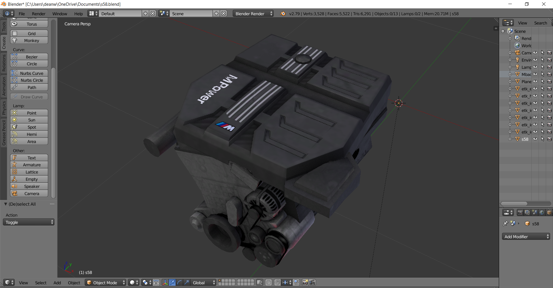553x288 pixels.
Task: Open the File menu
Action: (x=22, y=14)
